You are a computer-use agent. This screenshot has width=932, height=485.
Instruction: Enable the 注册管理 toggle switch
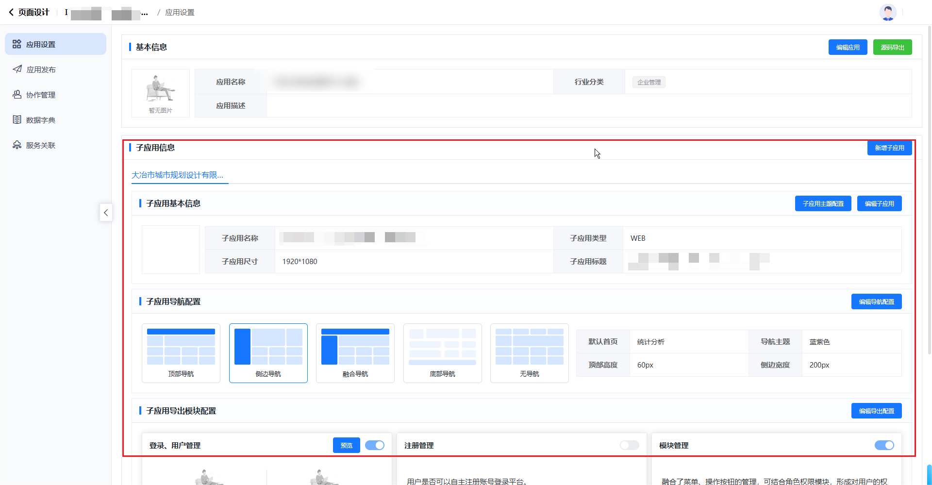(x=630, y=445)
